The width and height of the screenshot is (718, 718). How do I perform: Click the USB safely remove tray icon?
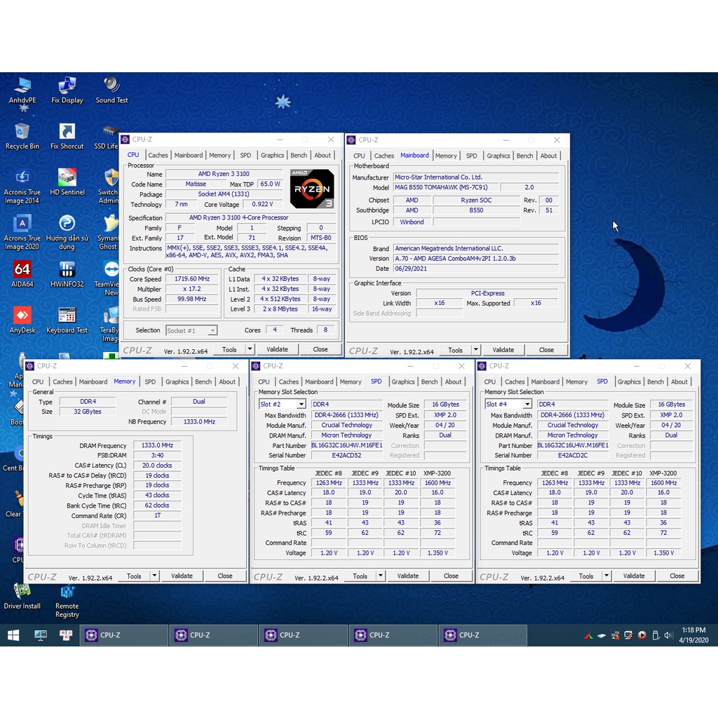pos(656,635)
